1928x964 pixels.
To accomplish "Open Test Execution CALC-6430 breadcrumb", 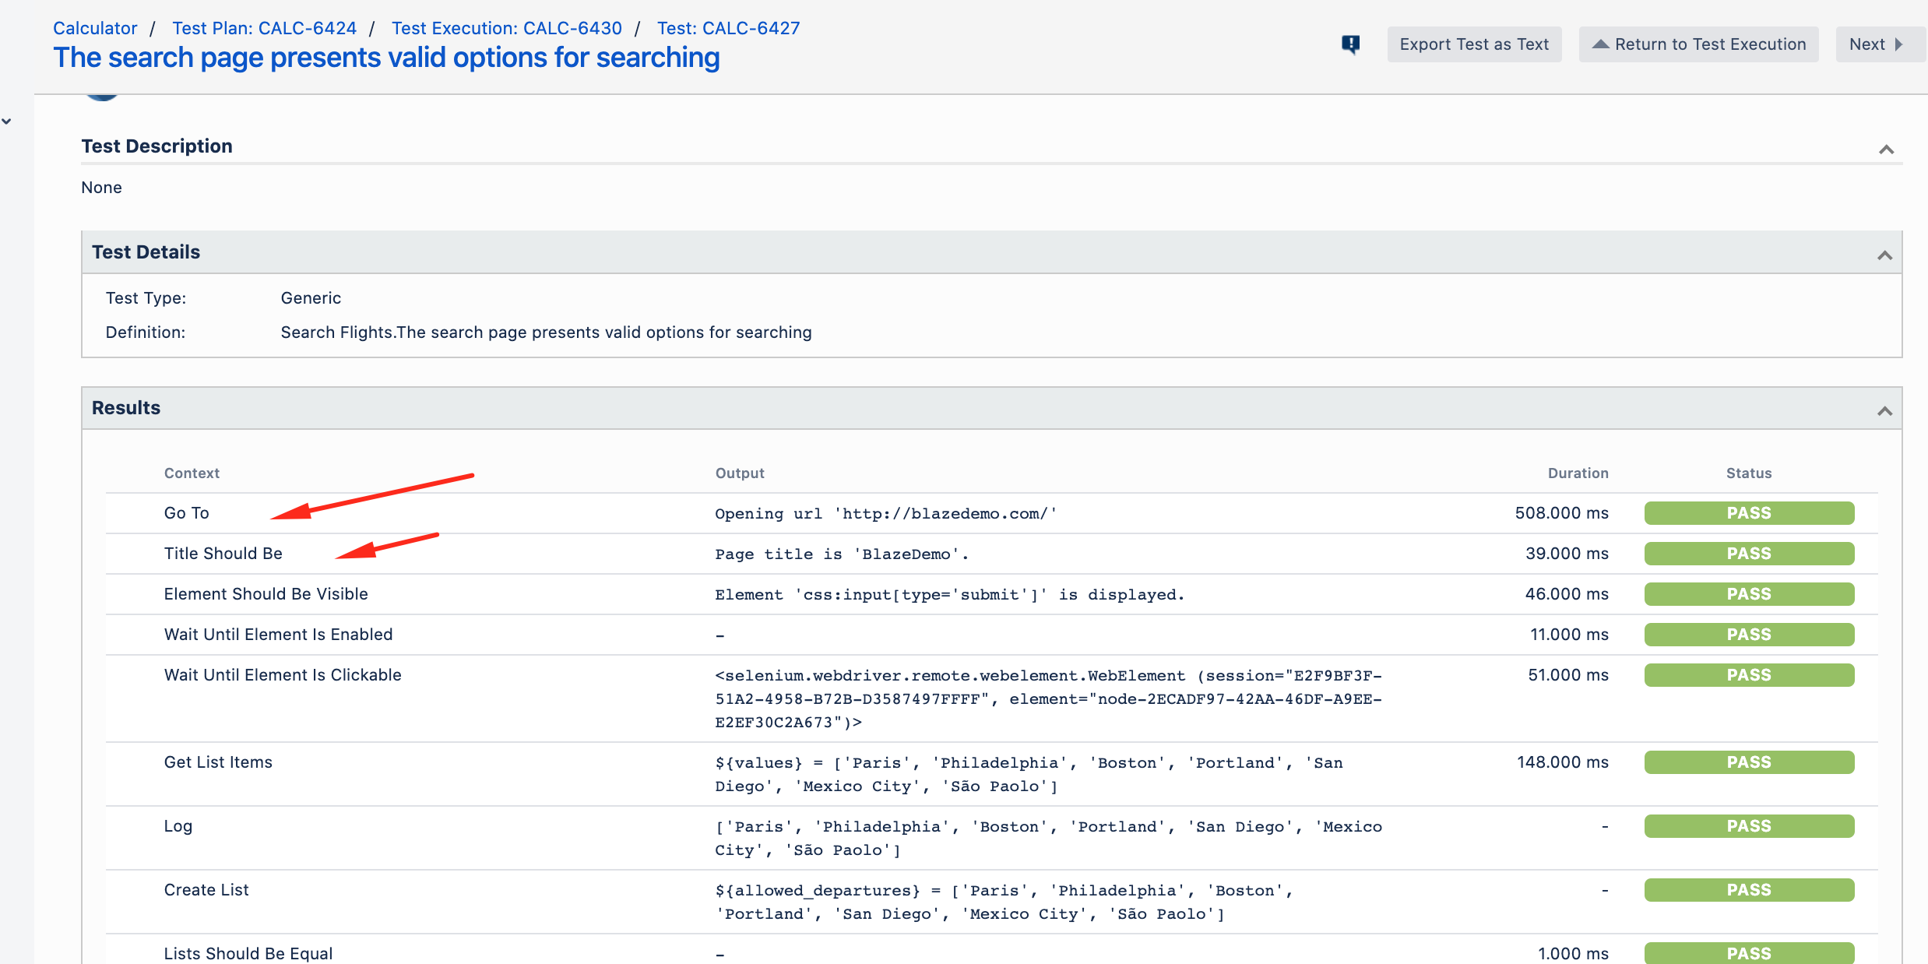I will point(506,28).
